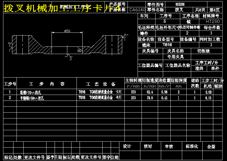Click the 工位器具编号 label
This screenshot has width=227, height=161.
click(x=150, y=66)
